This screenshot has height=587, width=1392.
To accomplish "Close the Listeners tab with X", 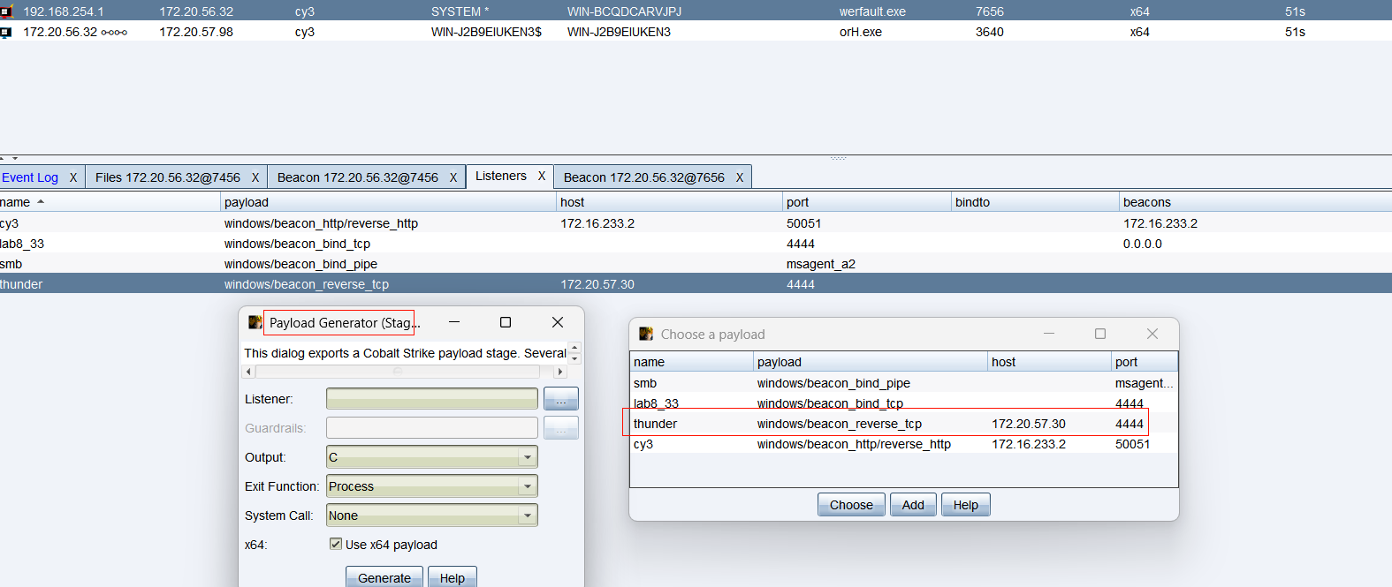I will [x=542, y=176].
